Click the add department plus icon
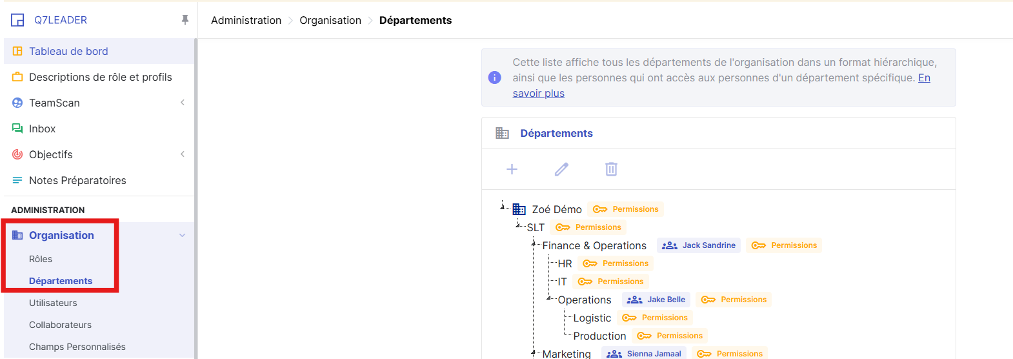Screen dimensions: 1013x359 coord(512,169)
